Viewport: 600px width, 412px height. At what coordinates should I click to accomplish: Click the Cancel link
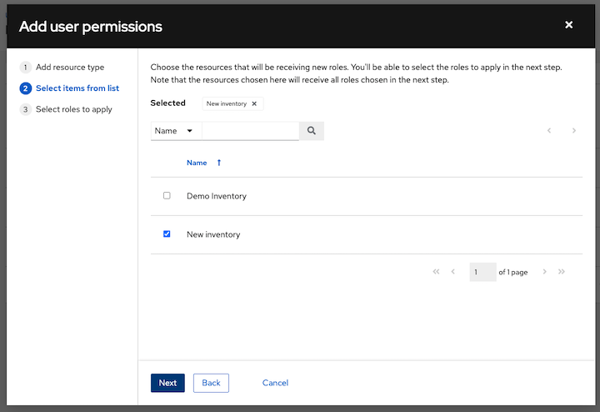(x=275, y=383)
